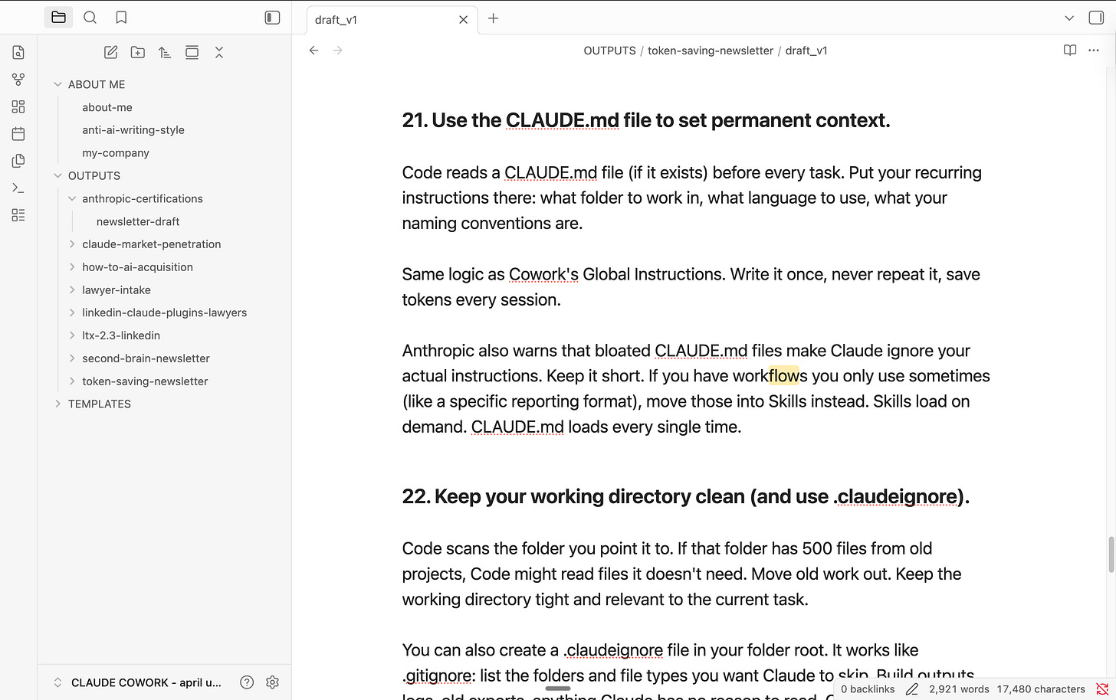Click the bottom ribbon list icon
Screen dimensions: 1116x700
(x=18, y=215)
